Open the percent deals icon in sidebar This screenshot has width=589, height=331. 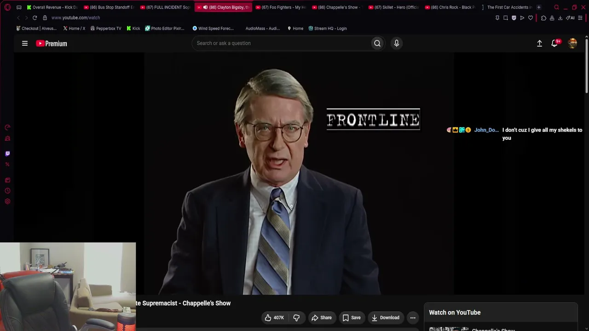(x=7, y=164)
